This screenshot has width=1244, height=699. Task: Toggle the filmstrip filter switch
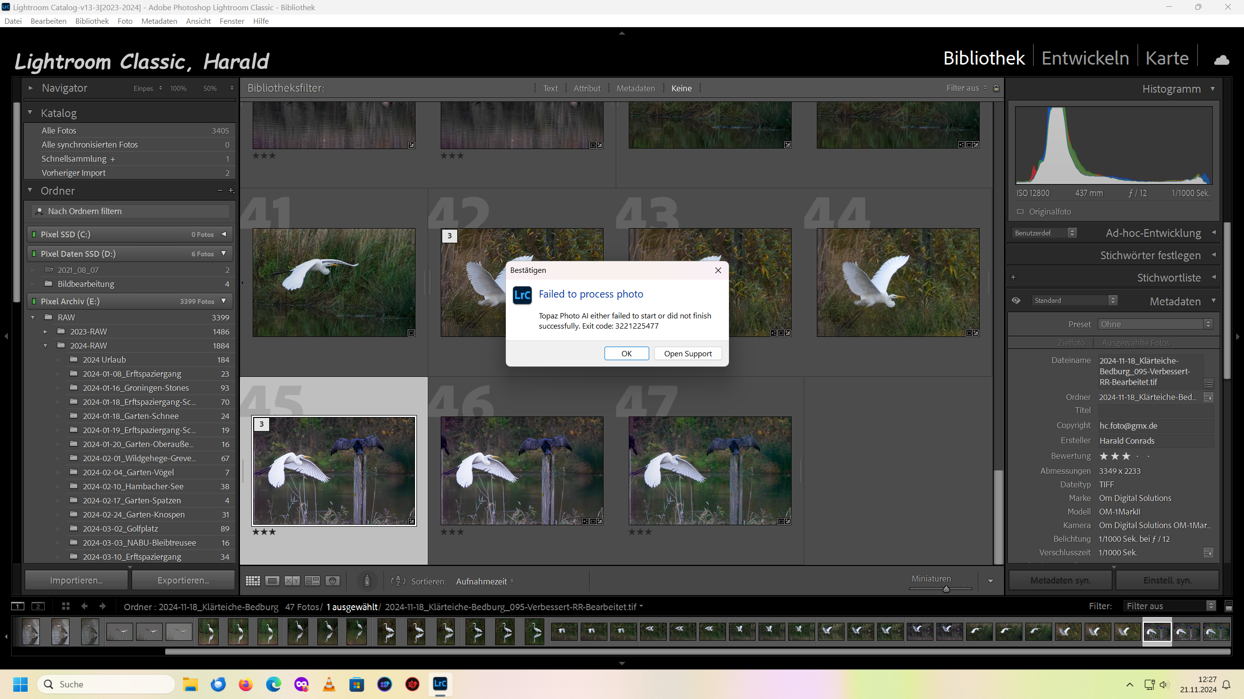tap(1228, 606)
